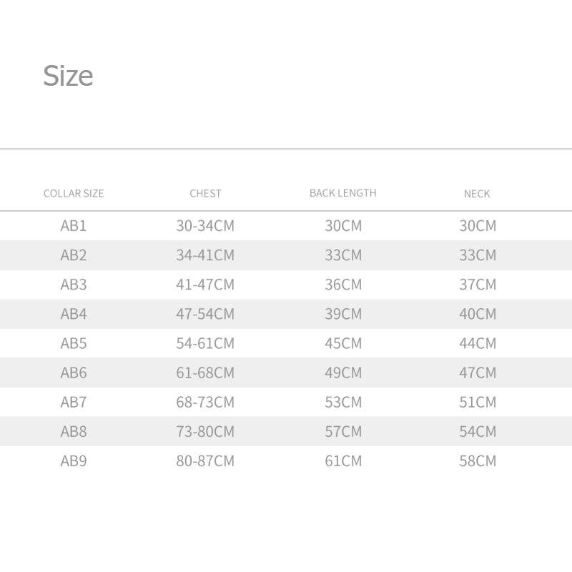Click the 58CM neck value
Image resolution: width=572 pixels, height=572 pixels.
(x=478, y=460)
